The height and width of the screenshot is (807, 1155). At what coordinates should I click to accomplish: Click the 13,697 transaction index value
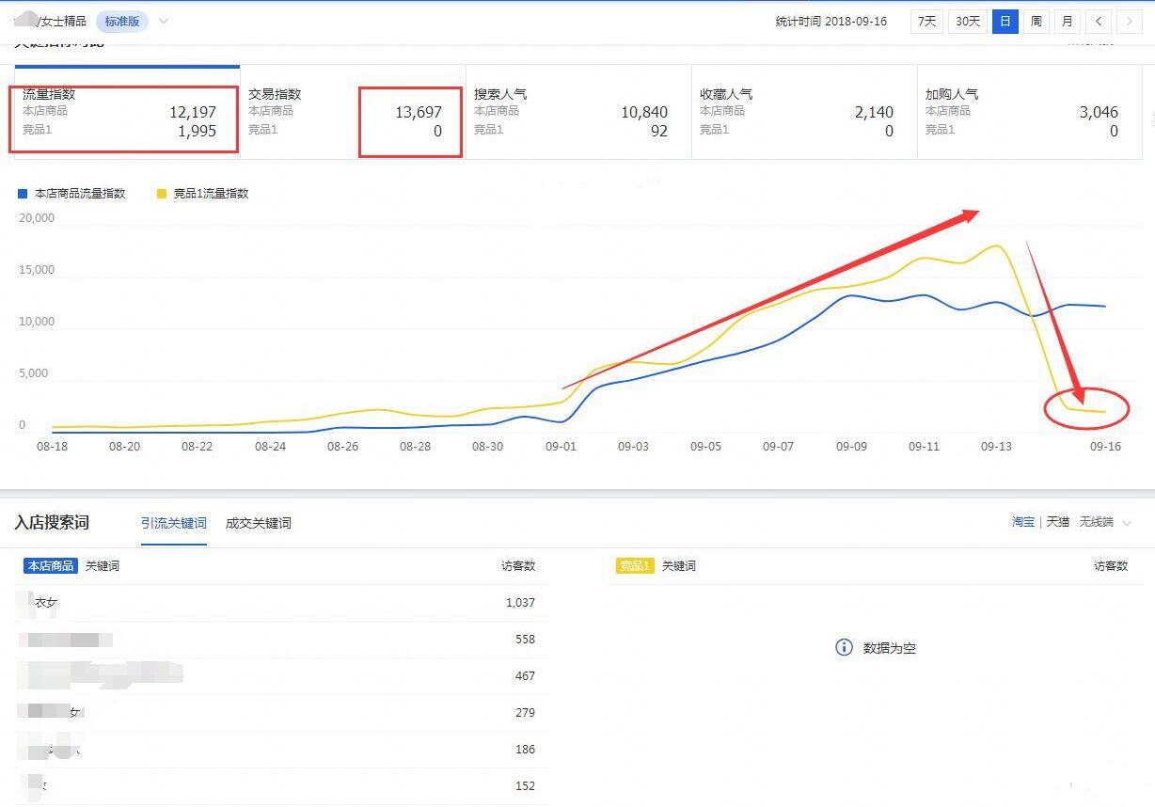(x=419, y=112)
